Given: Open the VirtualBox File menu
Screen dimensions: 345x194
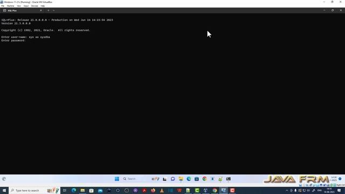Looking at the screenshot, I should (x=3, y=6).
